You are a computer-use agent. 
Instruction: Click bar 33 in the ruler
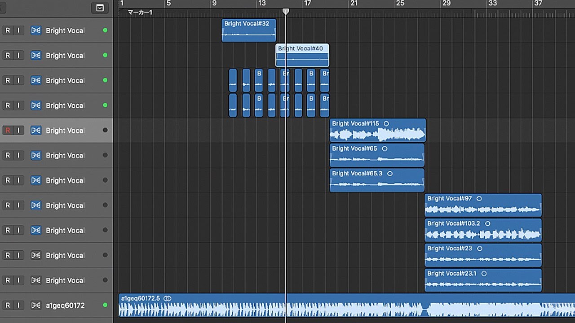pyautogui.click(x=493, y=4)
